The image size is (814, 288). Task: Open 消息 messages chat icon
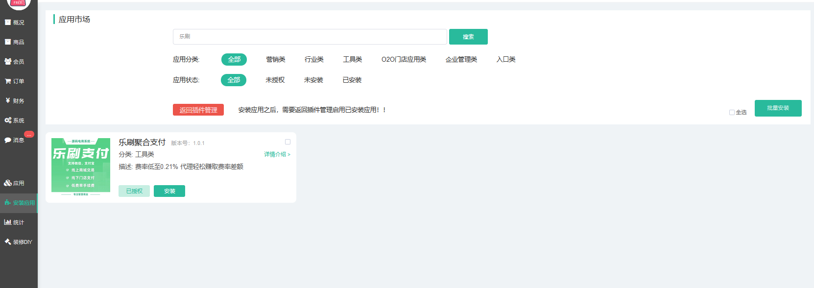coord(8,140)
